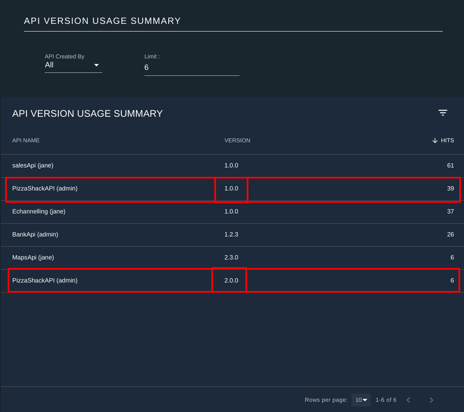Click the 1.2.3 version cell
Screen dimensions: 464x412
coord(231,234)
